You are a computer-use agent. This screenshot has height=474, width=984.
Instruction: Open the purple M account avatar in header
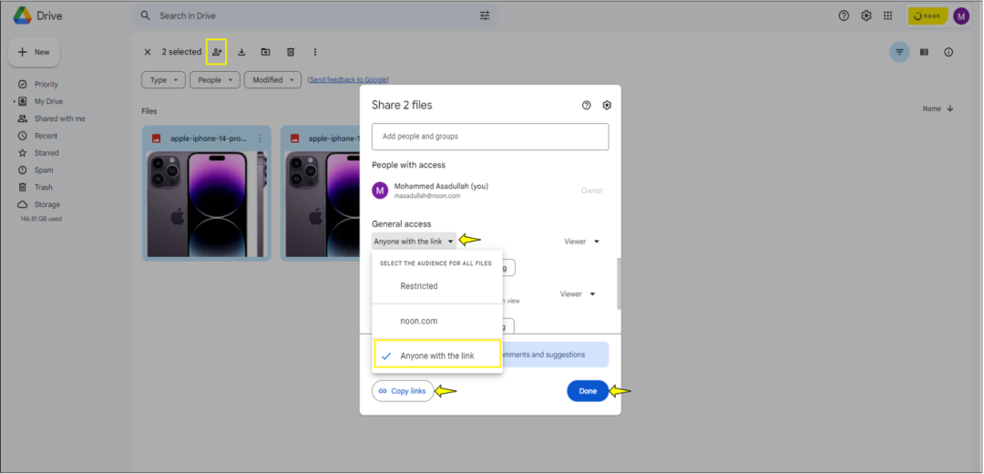click(961, 15)
